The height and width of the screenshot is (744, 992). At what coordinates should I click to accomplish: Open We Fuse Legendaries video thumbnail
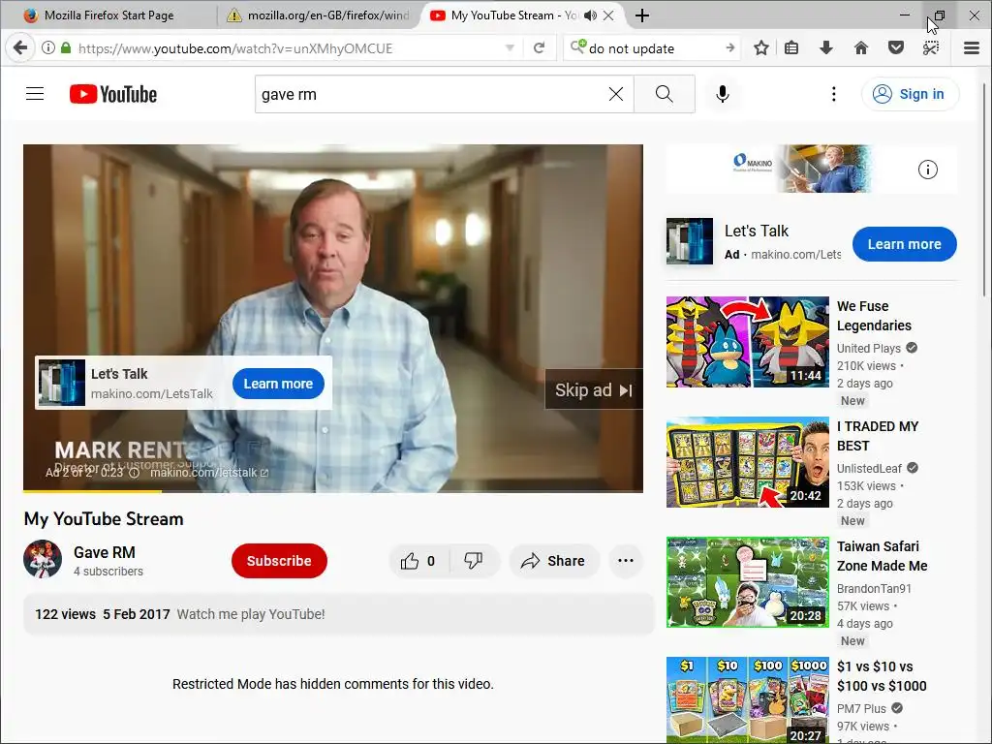coord(747,342)
